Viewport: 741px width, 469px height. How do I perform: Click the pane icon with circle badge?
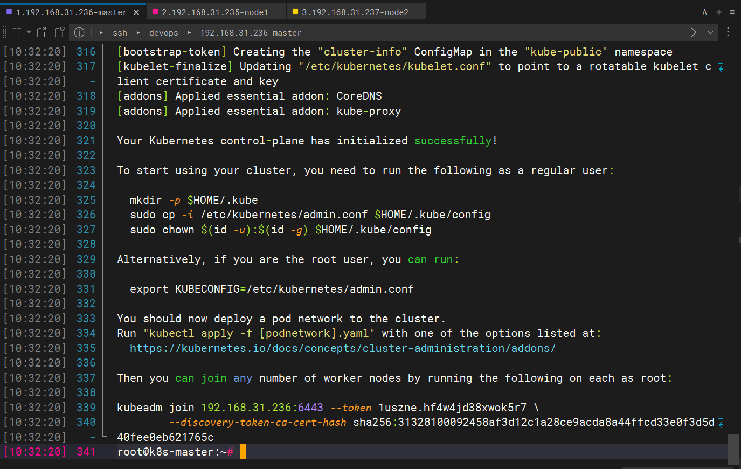(x=59, y=32)
